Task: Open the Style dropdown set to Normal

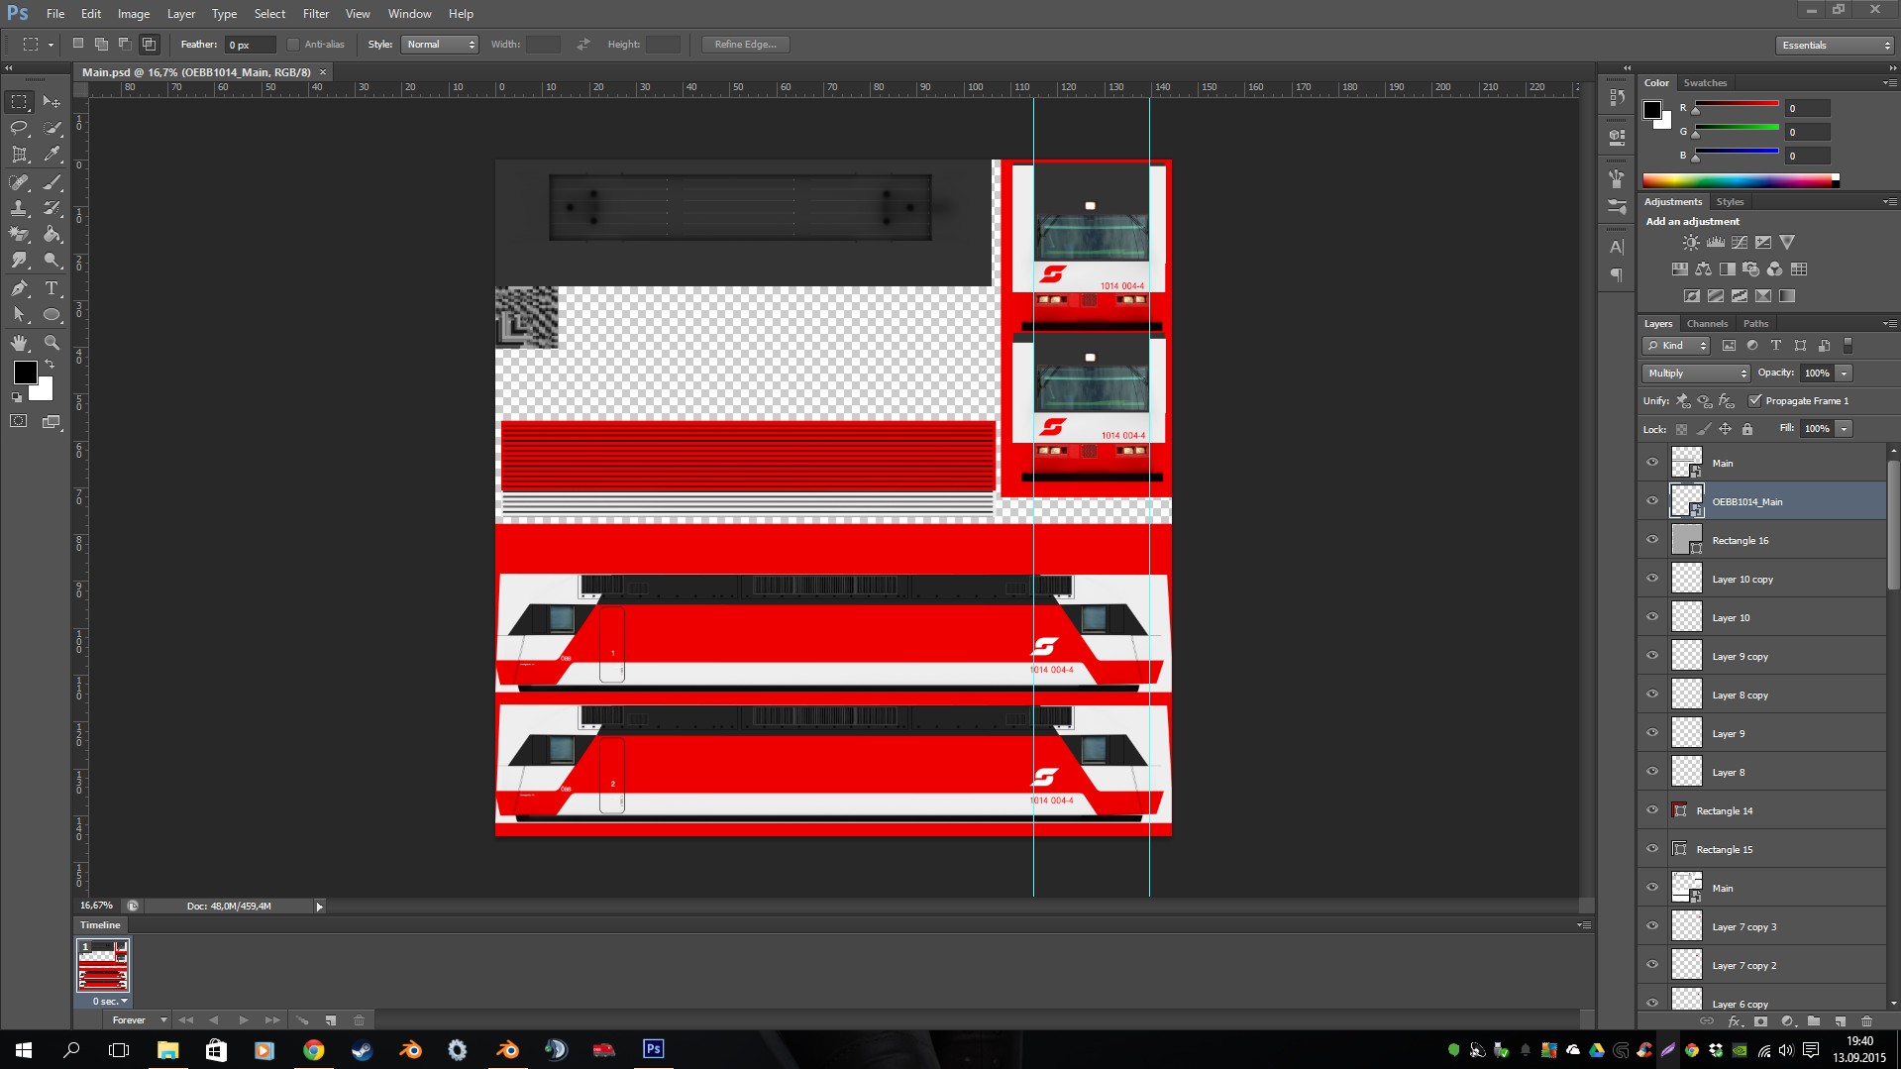Action: (x=440, y=45)
